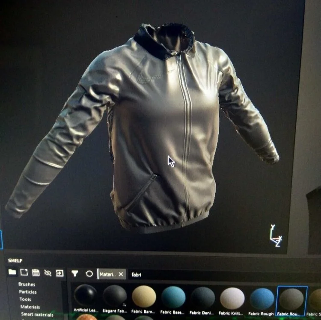Select the Smart materials shelf category
The image size is (321, 320).
tap(37, 314)
